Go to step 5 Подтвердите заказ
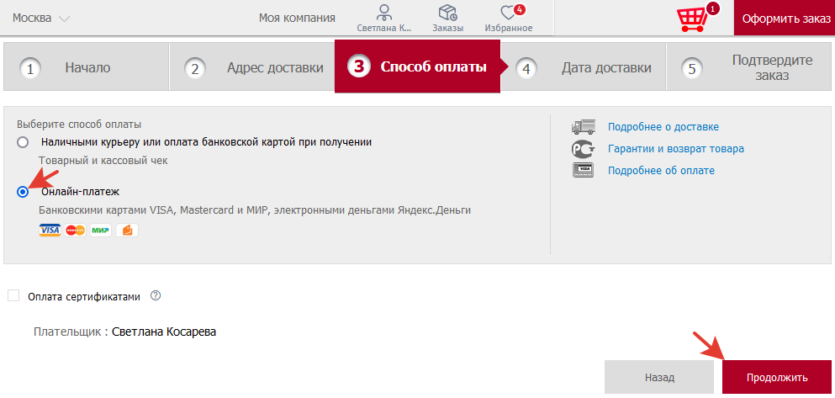 [748, 67]
